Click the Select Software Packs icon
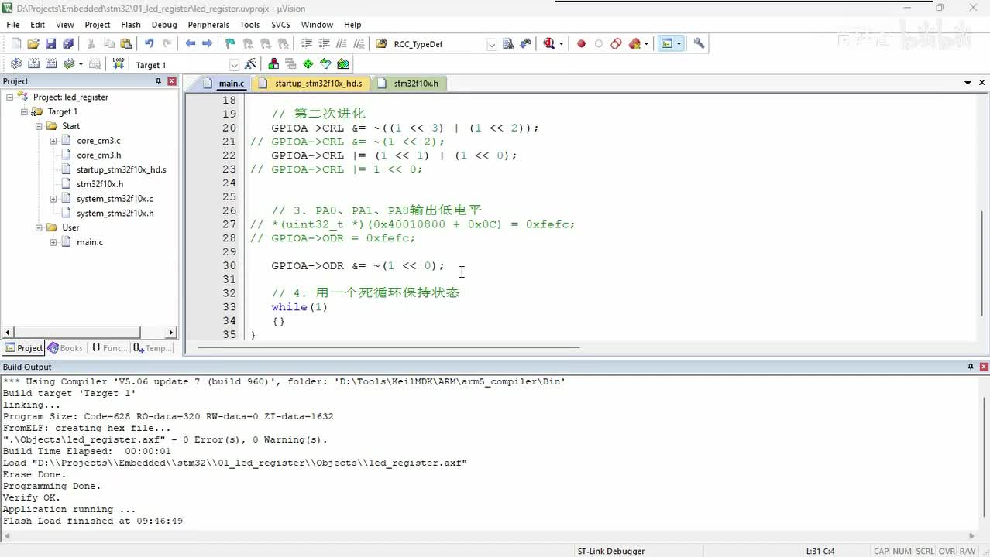 click(x=325, y=64)
